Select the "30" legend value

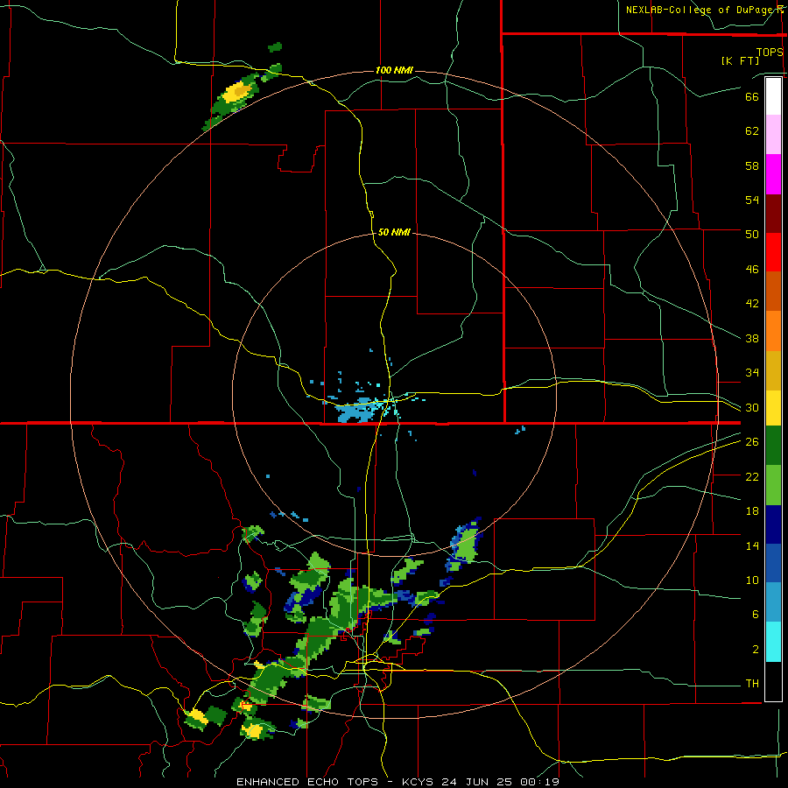tap(752, 407)
